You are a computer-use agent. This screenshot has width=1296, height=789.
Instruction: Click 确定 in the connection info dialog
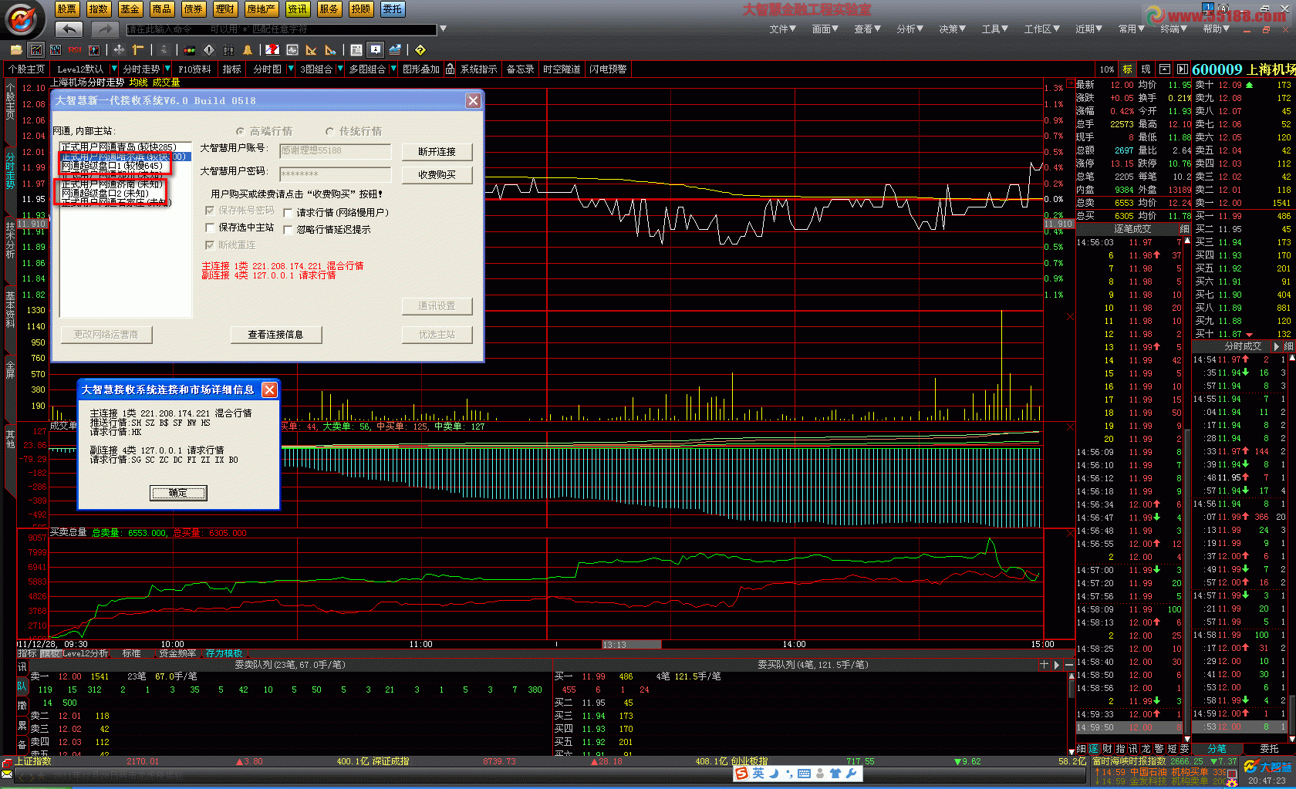point(178,493)
